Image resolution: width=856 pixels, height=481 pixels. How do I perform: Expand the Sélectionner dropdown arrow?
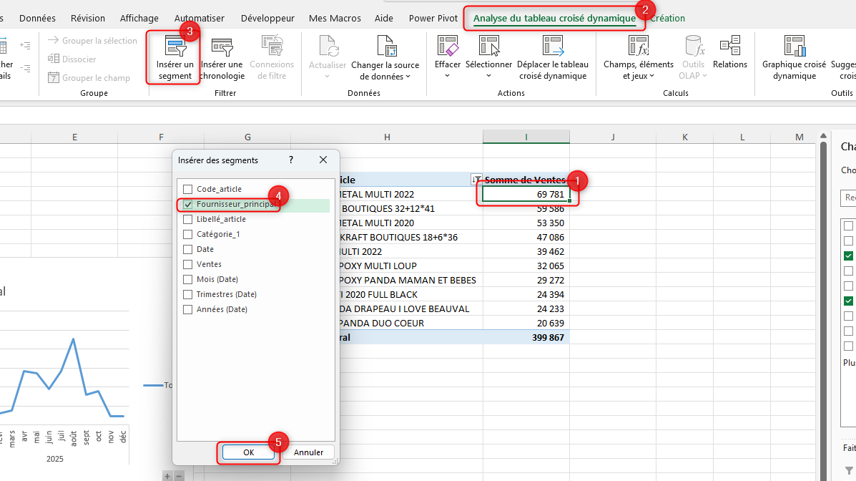point(488,76)
